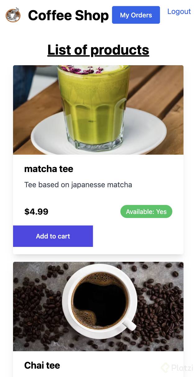The height and width of the screenshot is (377, 195).
Task: Click the green Available: Yes badge
Action: (146, 211)
